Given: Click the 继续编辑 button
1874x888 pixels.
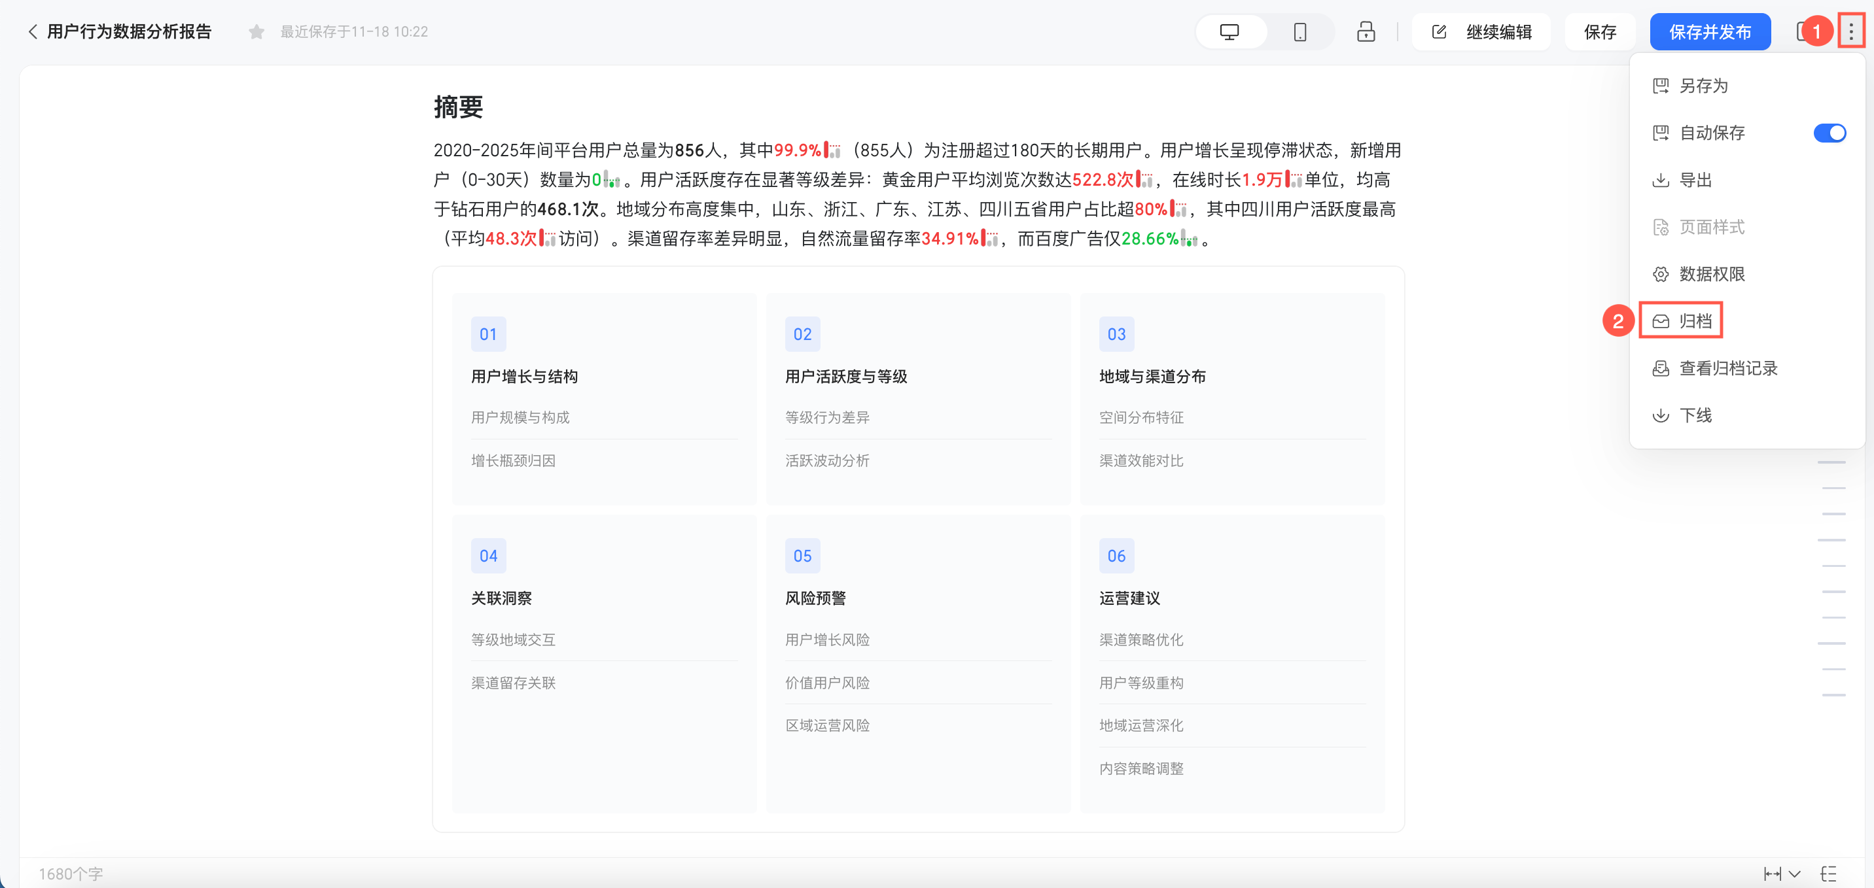Looking at the screenshot, I should (1482, 32).
